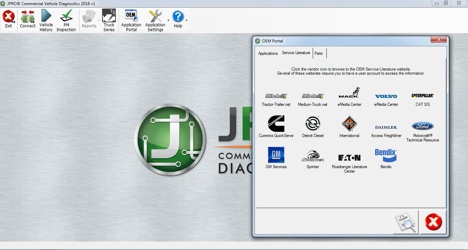Image resolution: width=468 pixels, height=250 pixels.
Task: Open the International vendor icon
Action: tap(349, 124)
